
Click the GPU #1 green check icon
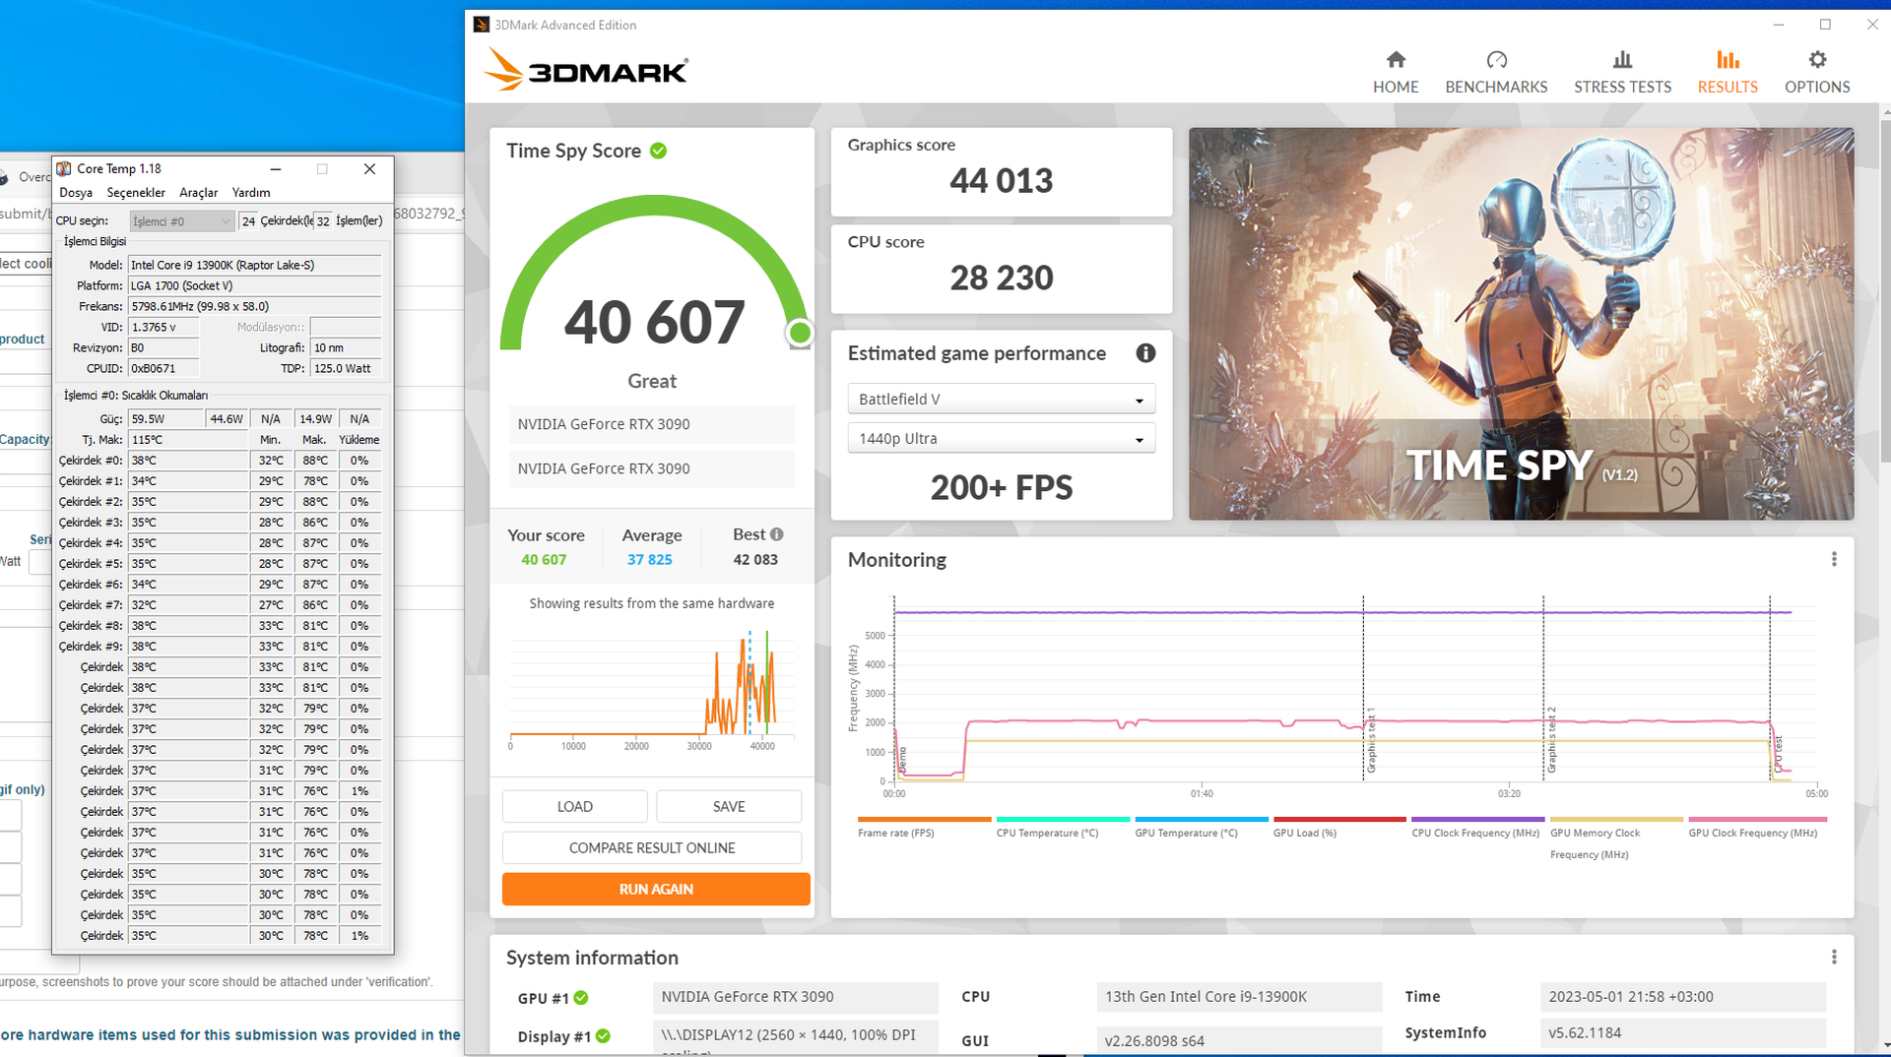click(x=581, y=998)
